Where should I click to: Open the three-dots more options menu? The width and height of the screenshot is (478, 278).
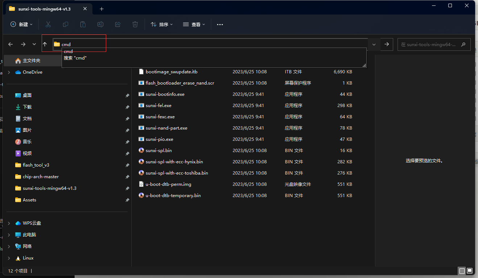[220, 24]
